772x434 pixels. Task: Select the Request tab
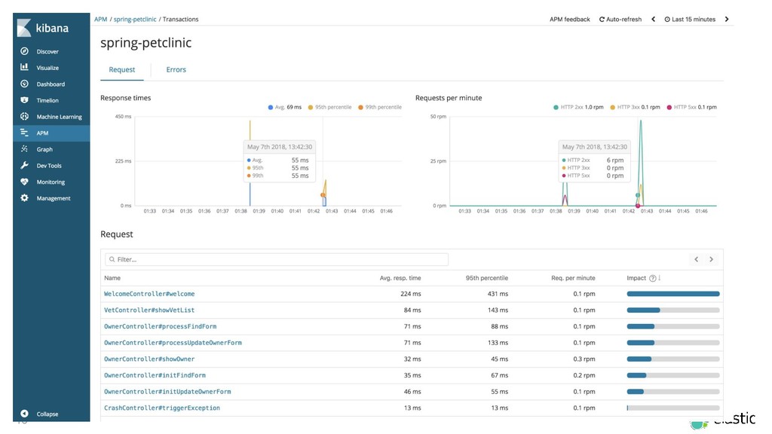[x=121, y=69]
